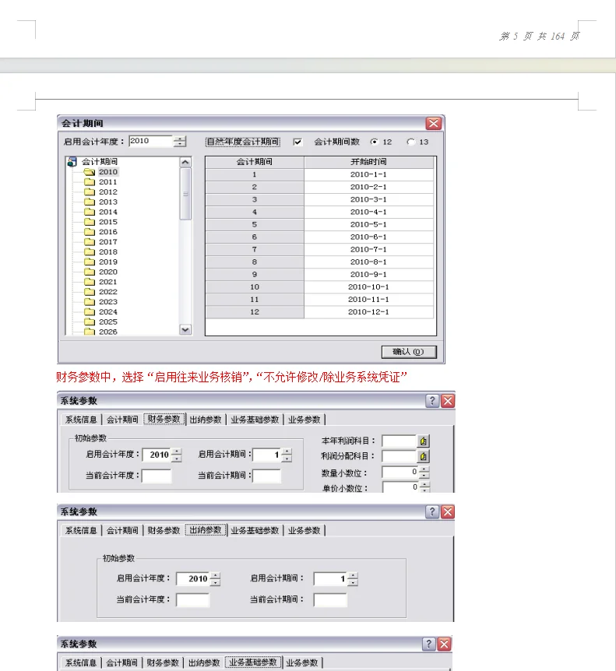Select the 2013 folder icon
Image resolution: width=616 pixels, height=671 pixels.
(x=90, y=202)
